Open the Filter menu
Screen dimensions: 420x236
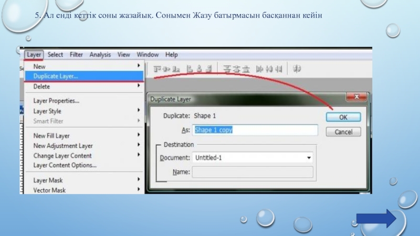(76, 55)
